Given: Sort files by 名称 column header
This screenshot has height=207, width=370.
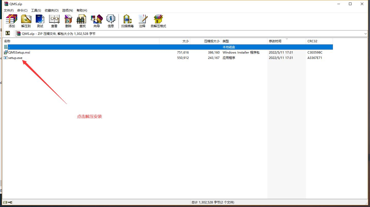Looking at the screenshot, I should pos(77,41).
